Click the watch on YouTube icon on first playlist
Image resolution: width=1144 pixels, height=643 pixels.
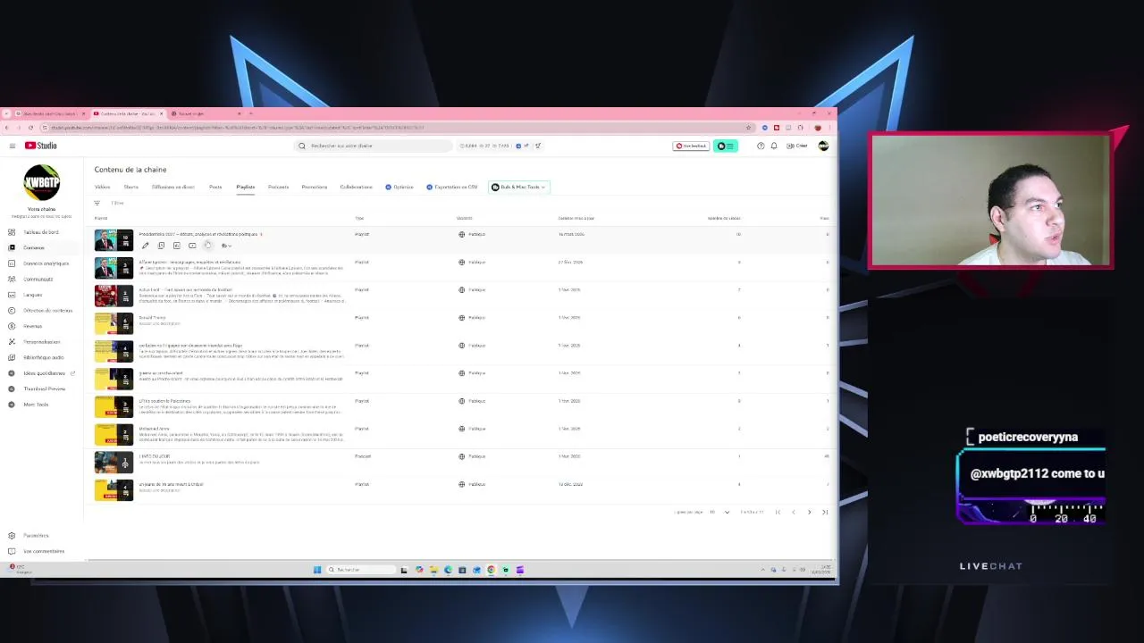[192, 246]
